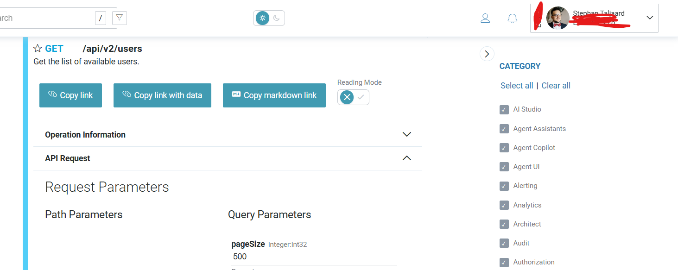Uncheck the AI Studio category
Screen dimensions: 678x270
pyautogui.click(x=504, y=110)
